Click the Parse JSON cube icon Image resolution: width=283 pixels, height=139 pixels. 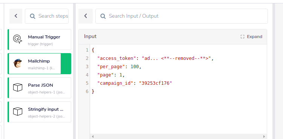click(x=18, y=87)
